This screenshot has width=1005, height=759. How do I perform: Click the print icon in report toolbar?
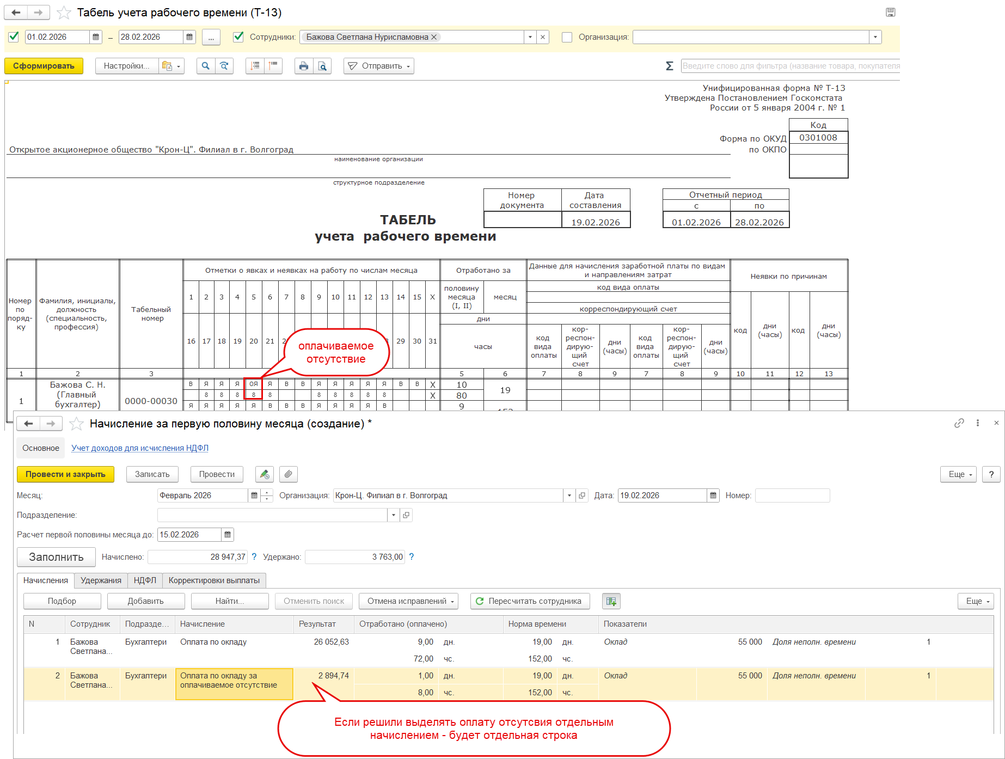point(304,66)
